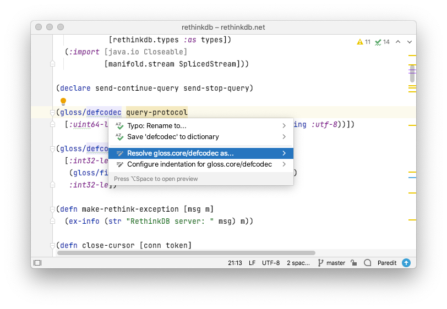The width and height of the screenshot is (447, 309).
Task: Change file encoding UTF-8
Action: (271, 263)
